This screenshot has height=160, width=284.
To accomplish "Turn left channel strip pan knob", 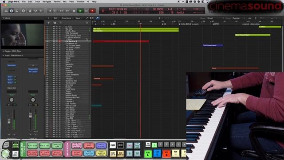I will tap(12, 100).
